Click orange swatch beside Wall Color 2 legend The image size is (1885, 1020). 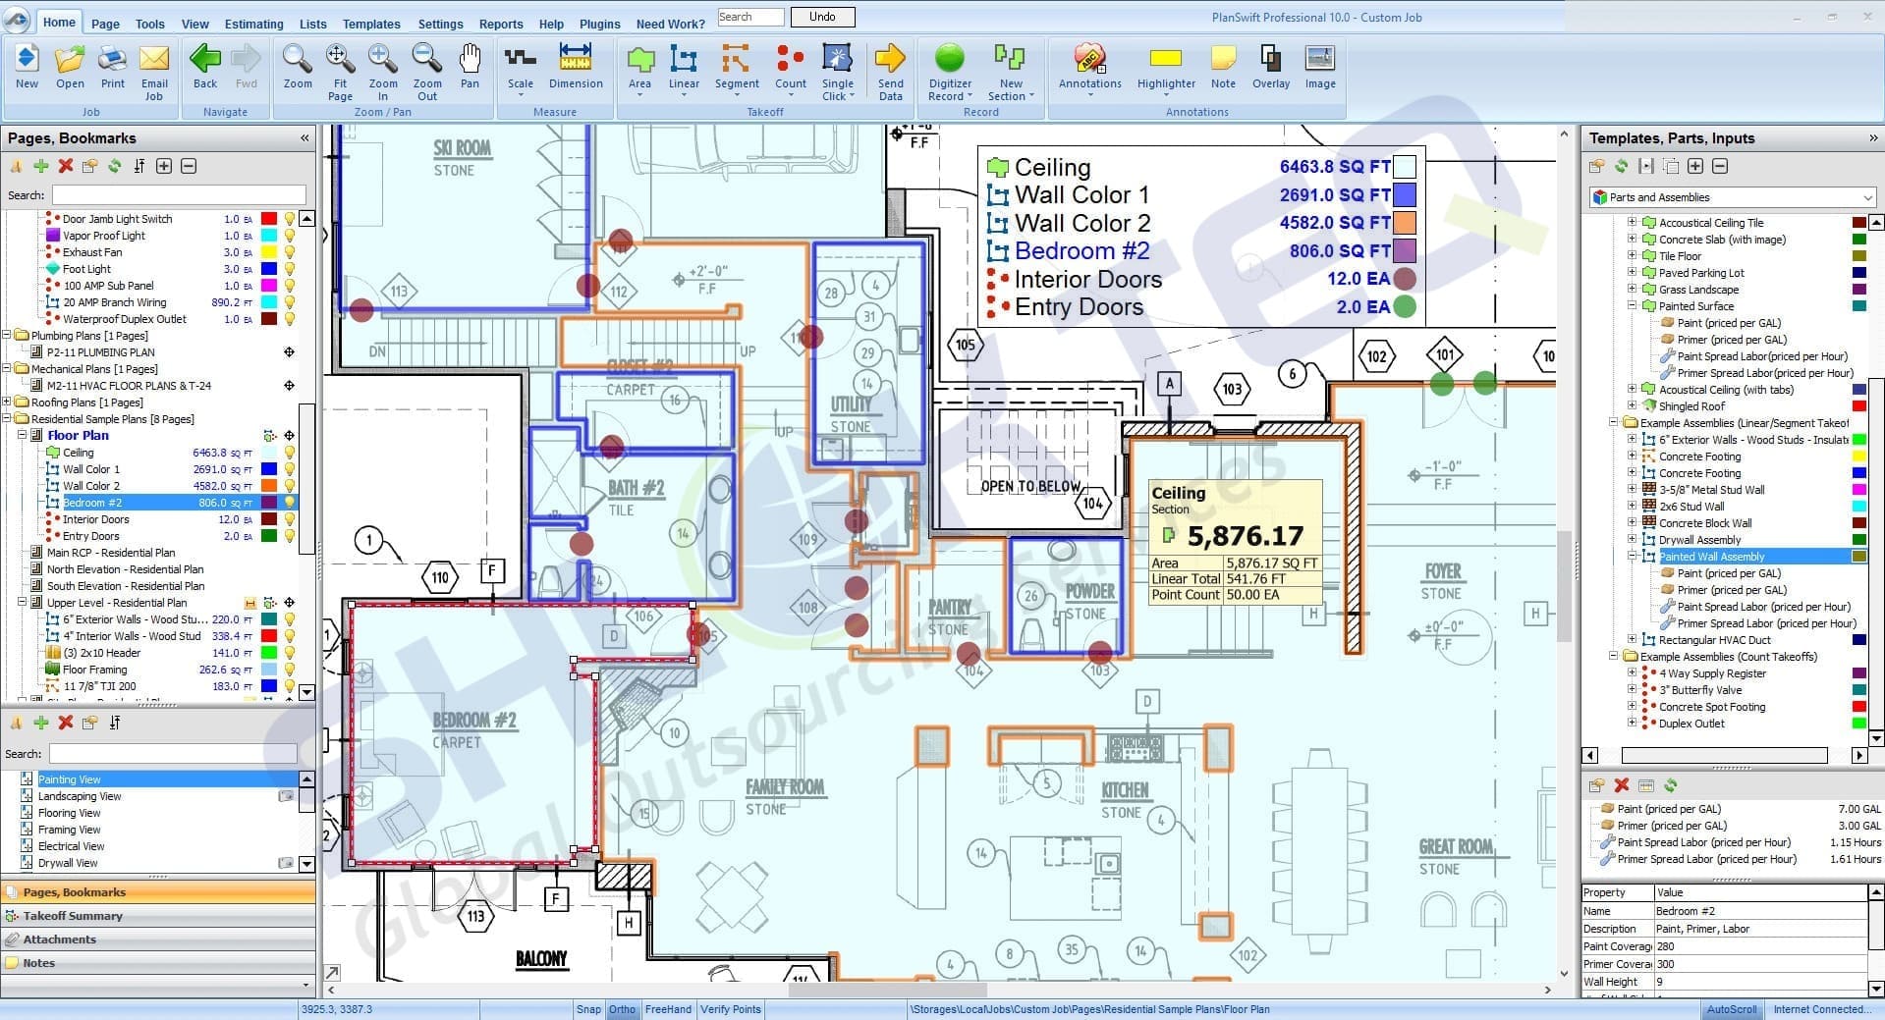(x=1405, y=223)
